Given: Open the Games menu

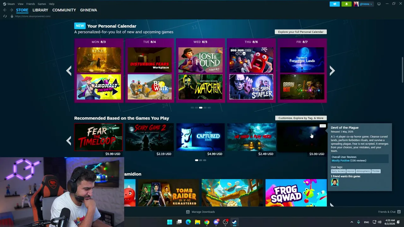Looking at the screenshot, I should coord(42,4).
